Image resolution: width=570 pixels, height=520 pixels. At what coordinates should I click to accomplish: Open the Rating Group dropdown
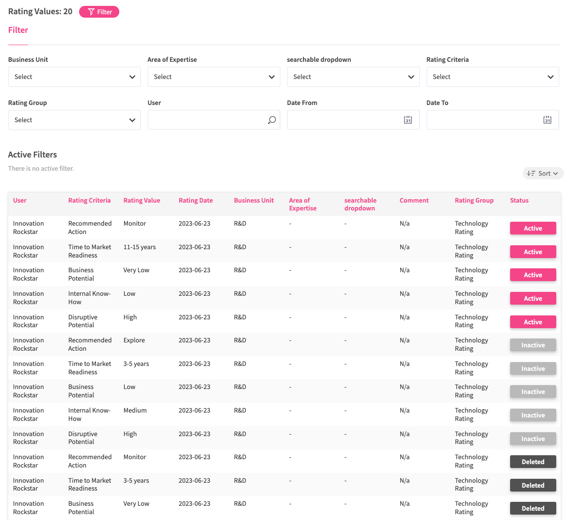(74, 120)
